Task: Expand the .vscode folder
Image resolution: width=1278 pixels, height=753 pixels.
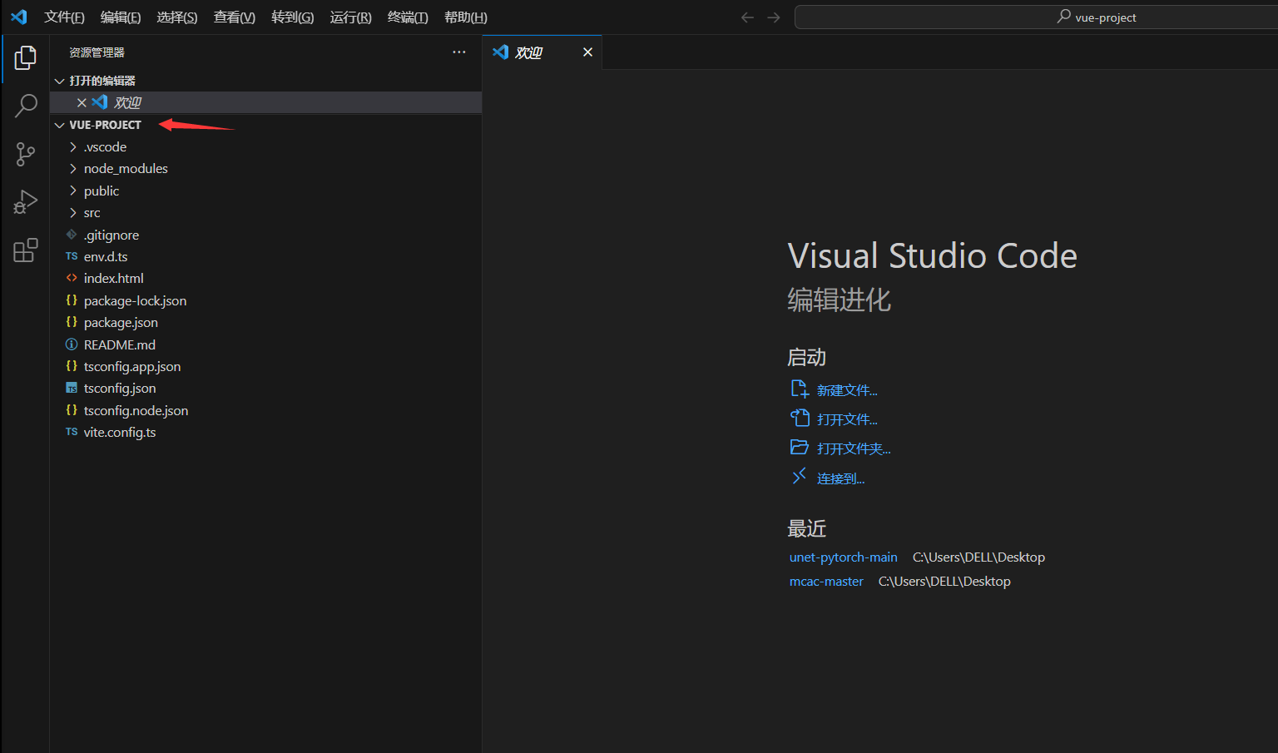Action: coord(73,146)
